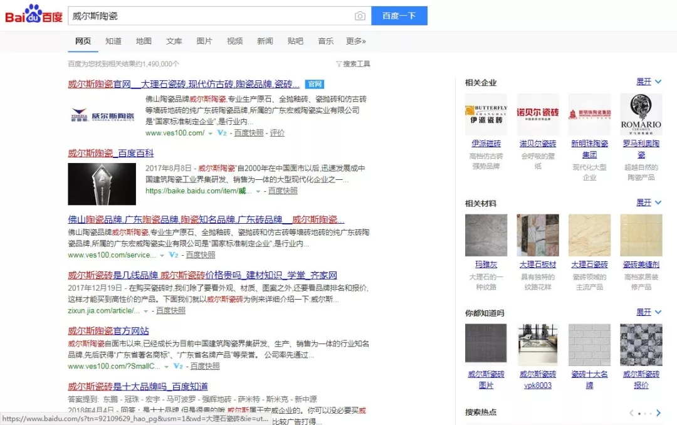Viewport: 677px width, 425px height.
Task: Click the 官网 badge on first result
Action: (314, 84)
